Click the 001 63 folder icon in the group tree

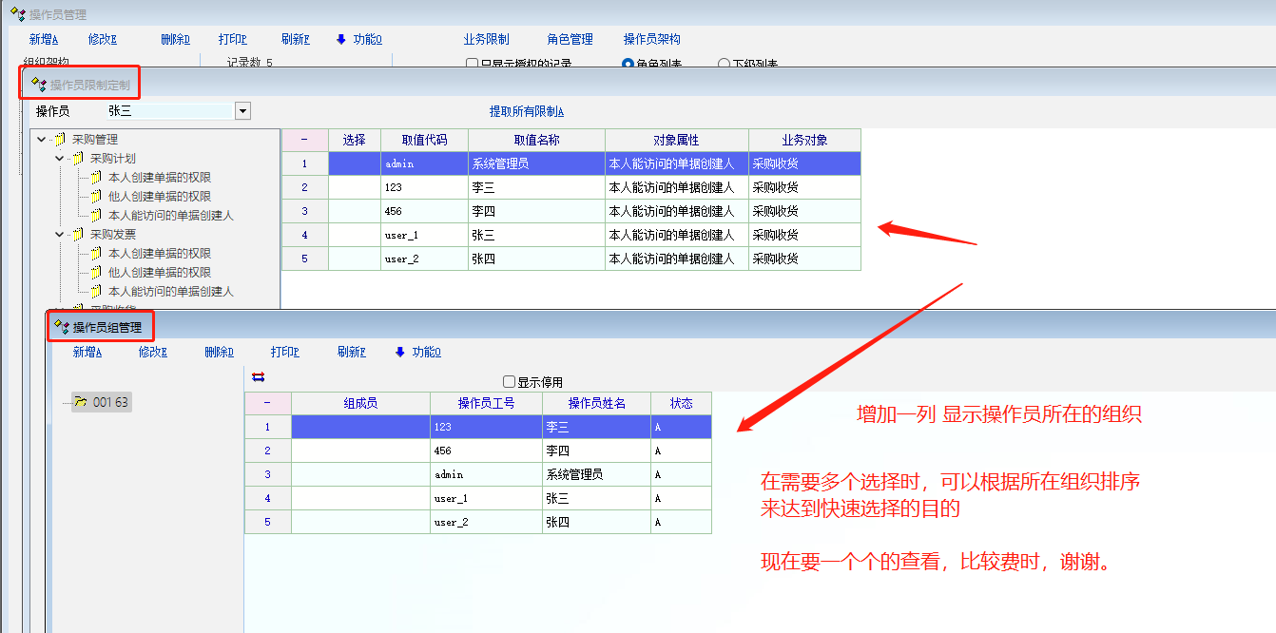coord(81,402)
